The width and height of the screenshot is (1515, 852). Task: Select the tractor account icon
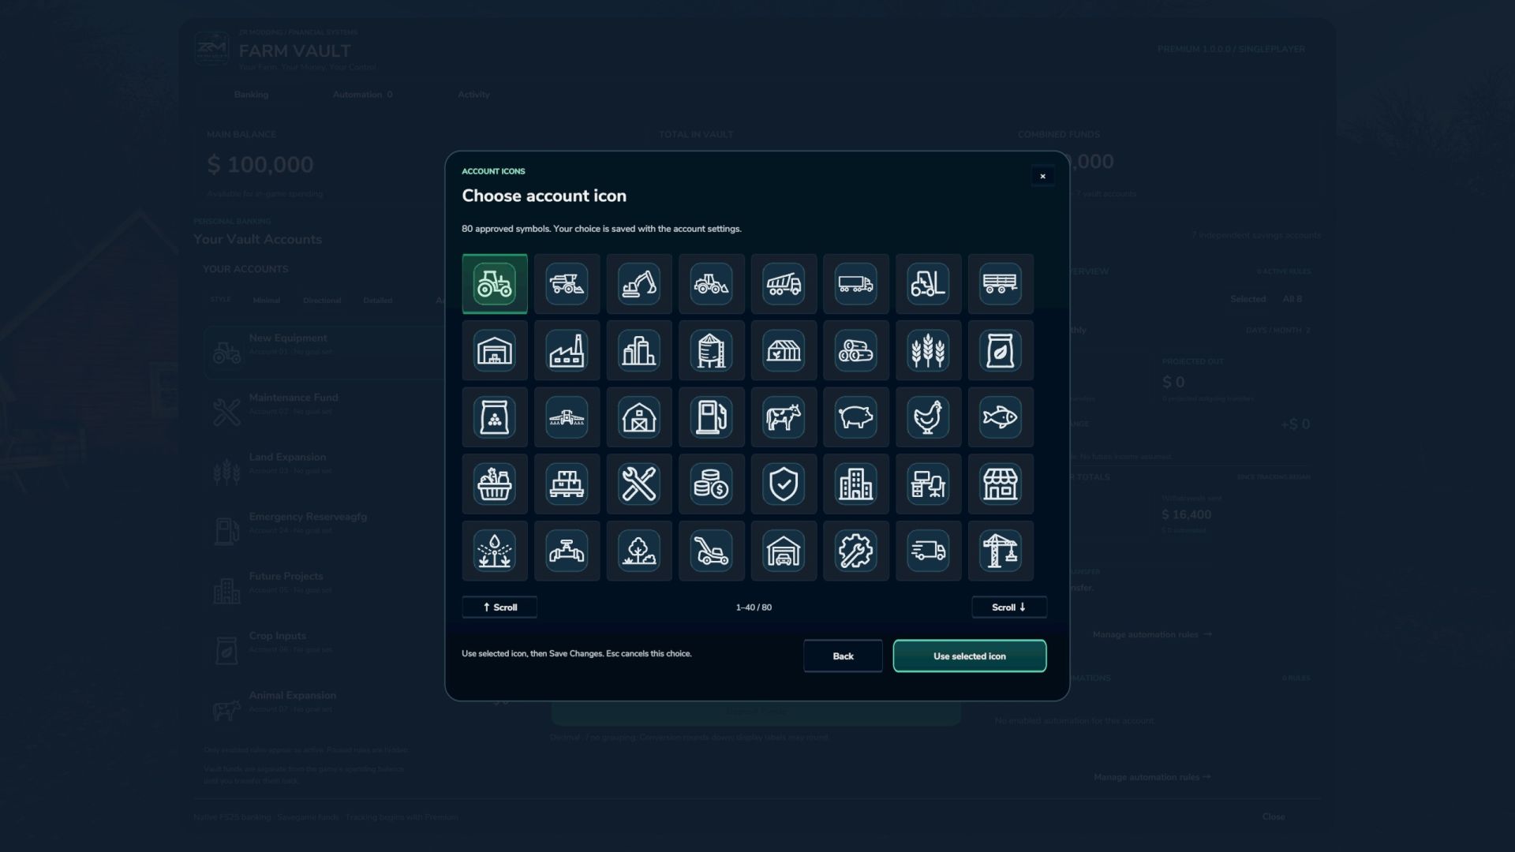tap(495, 284)
